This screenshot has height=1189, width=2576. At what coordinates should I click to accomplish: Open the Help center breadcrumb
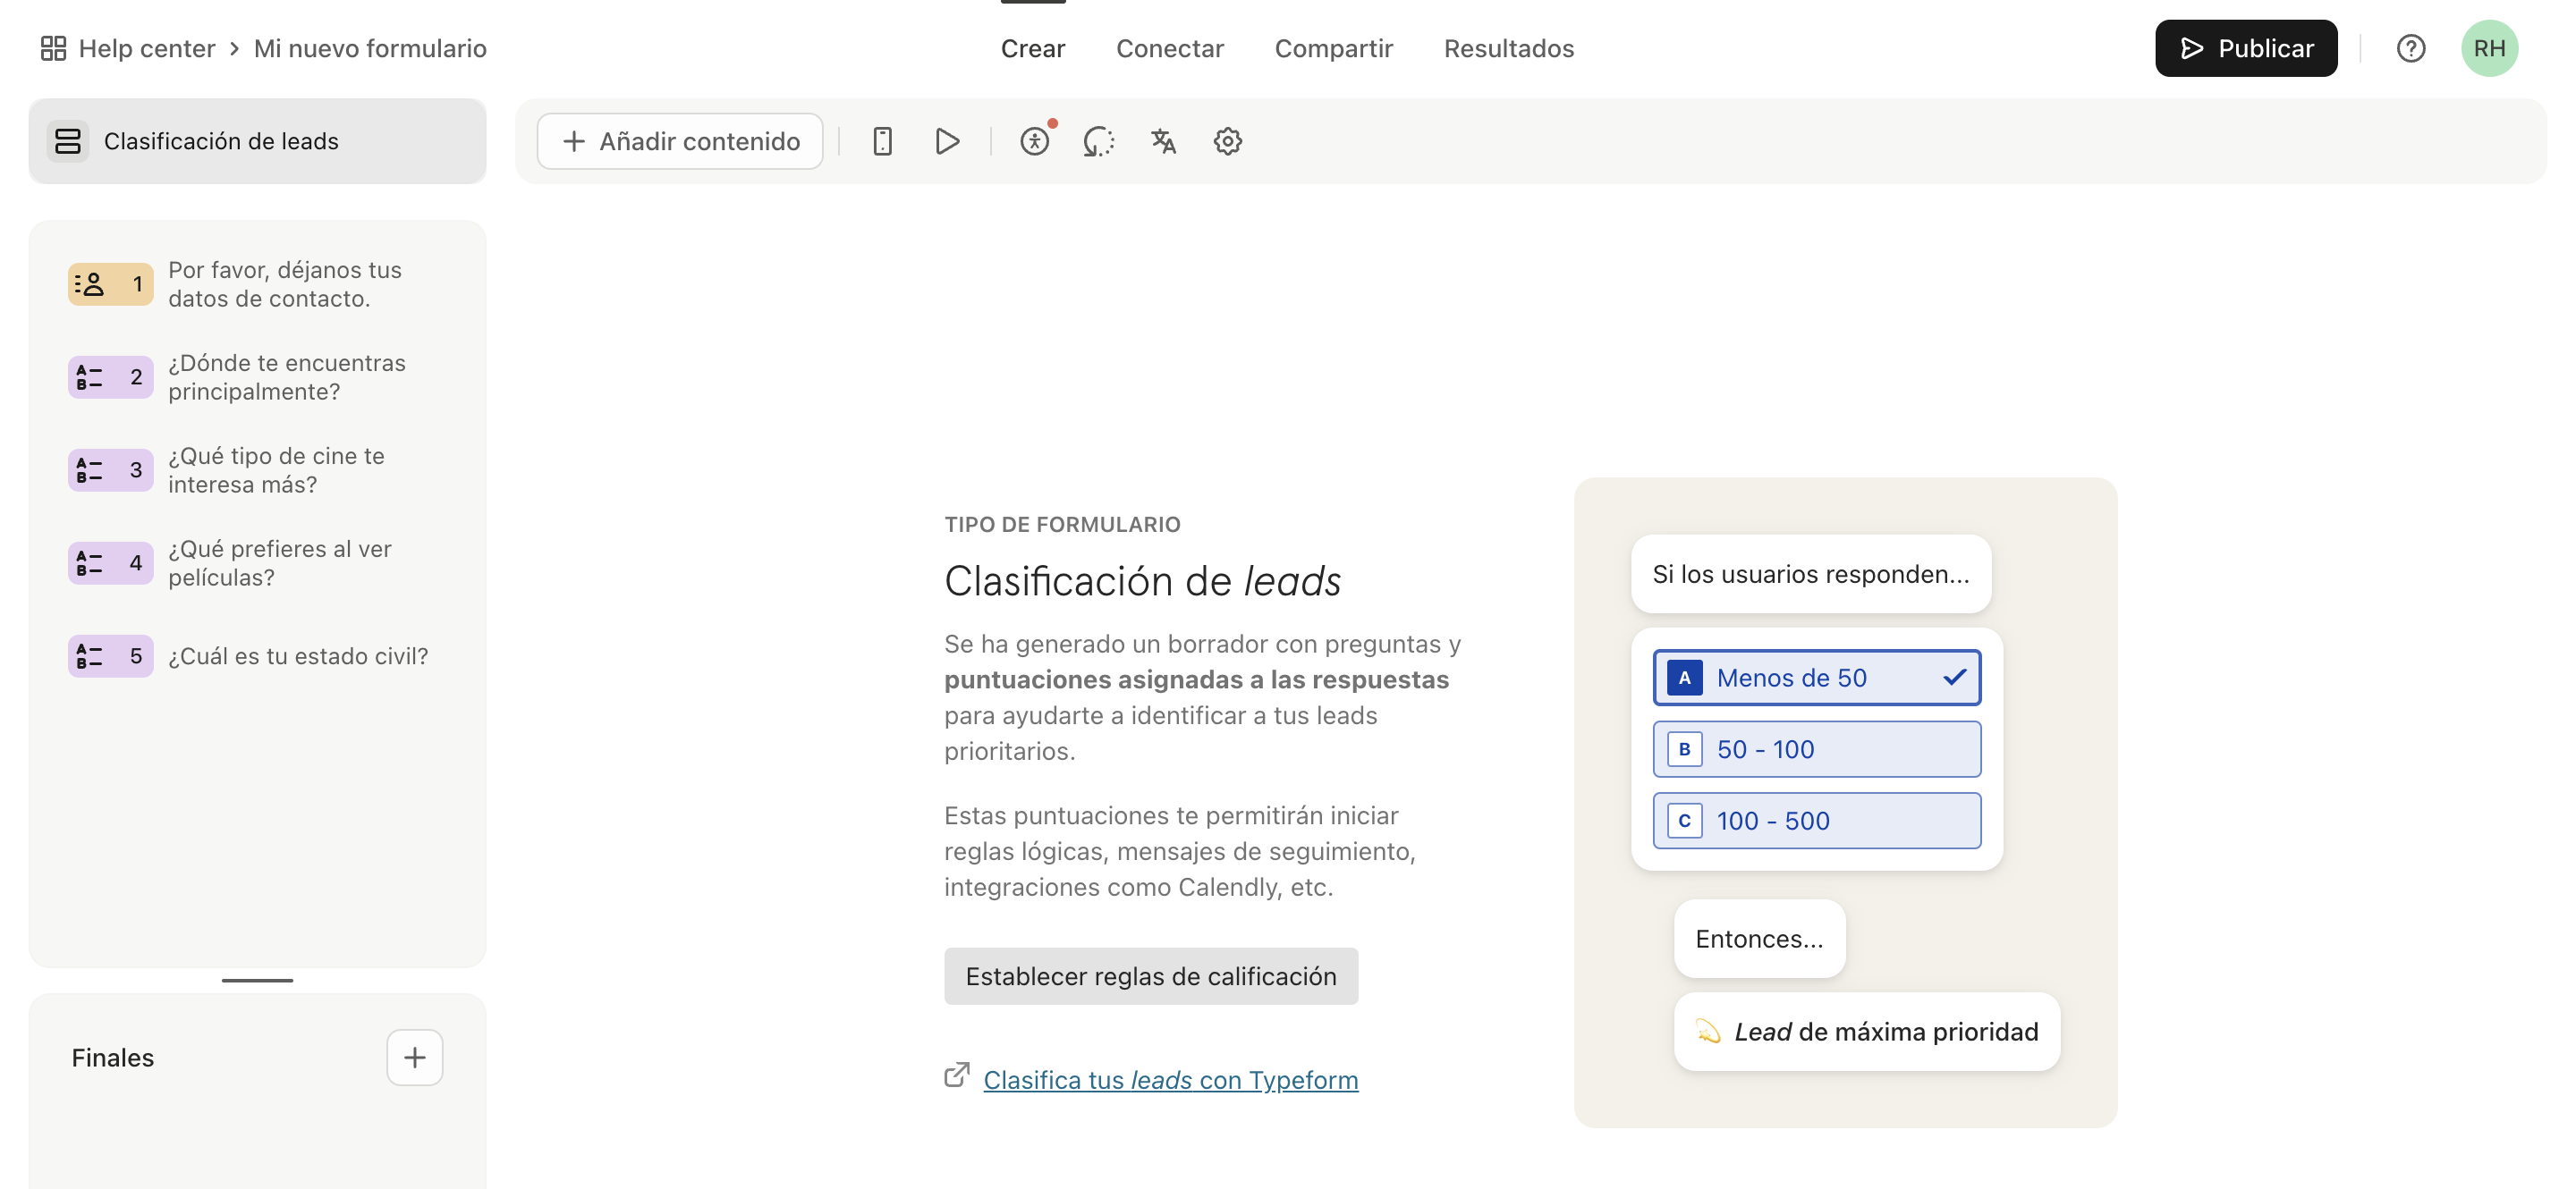pyautogui.click(x=147, y=48)
